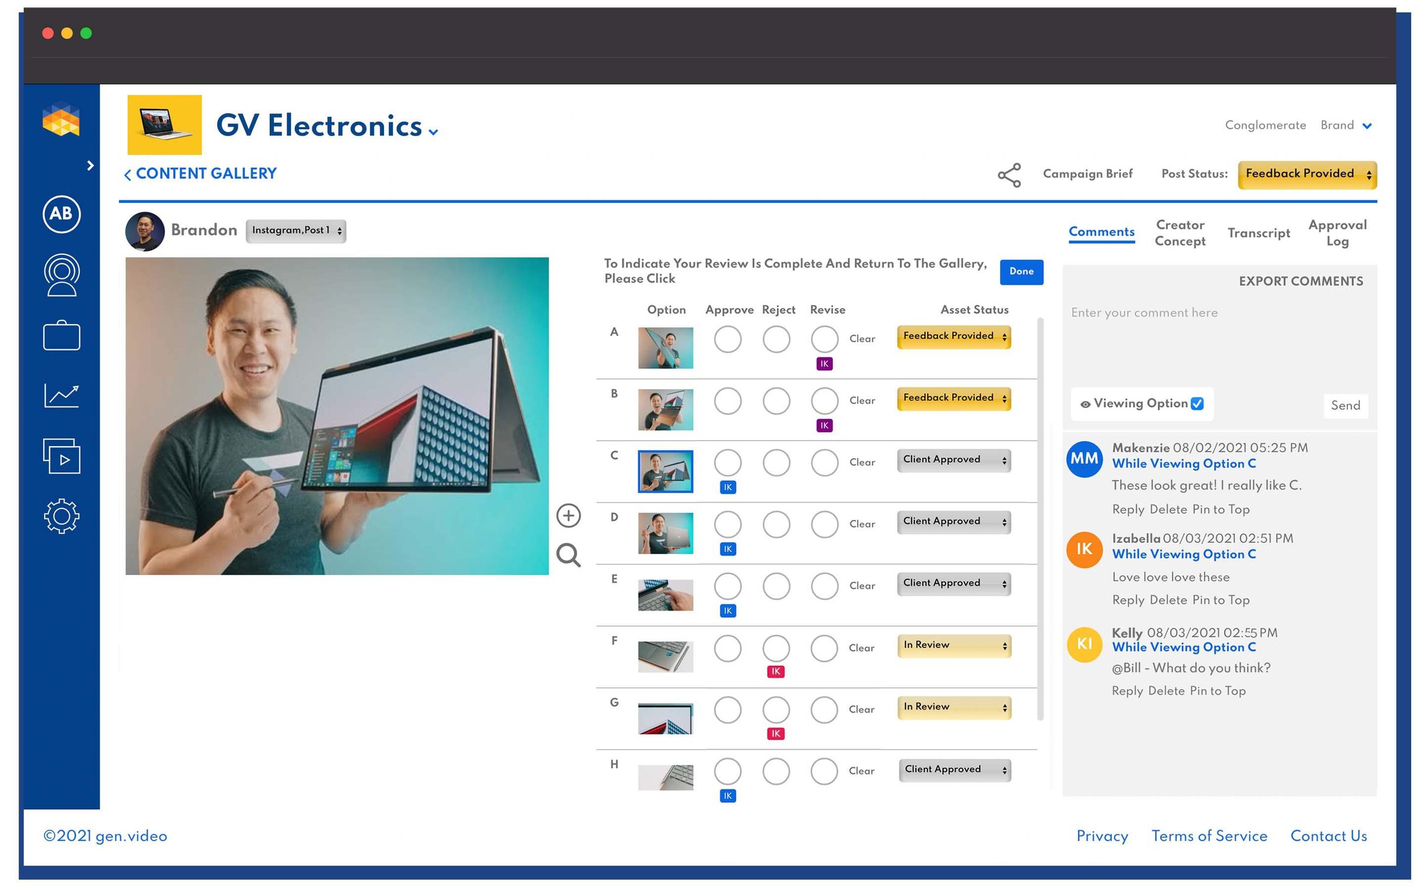
Task: Open the briefcase icon in sidebar
Action: coord(61,336)
